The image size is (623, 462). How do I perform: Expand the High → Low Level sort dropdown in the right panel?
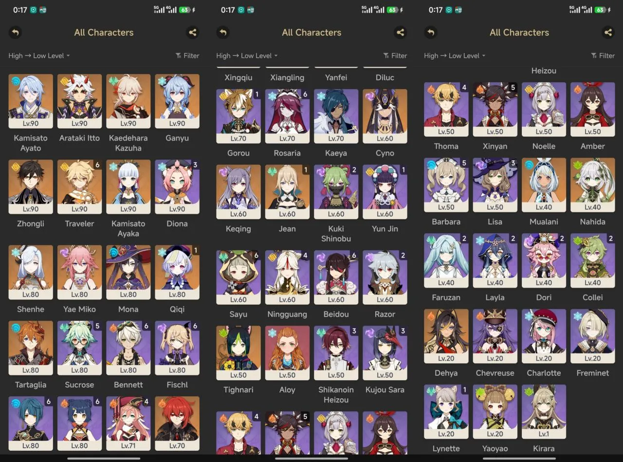(x=455, y=55)
